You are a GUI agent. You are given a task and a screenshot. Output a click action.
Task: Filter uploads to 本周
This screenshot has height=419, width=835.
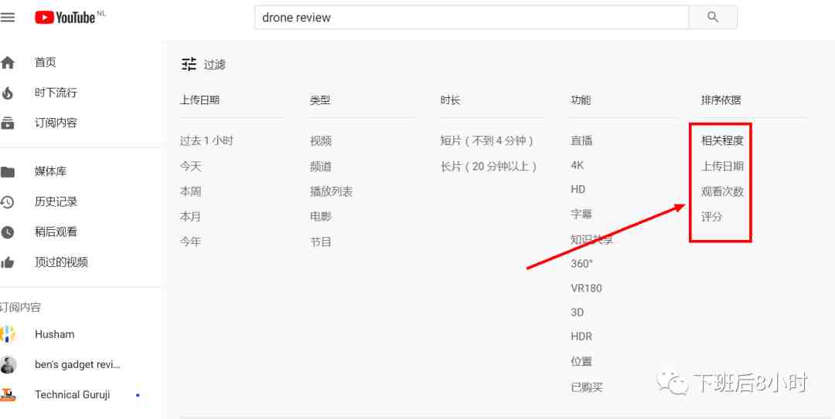click(191, 192)
